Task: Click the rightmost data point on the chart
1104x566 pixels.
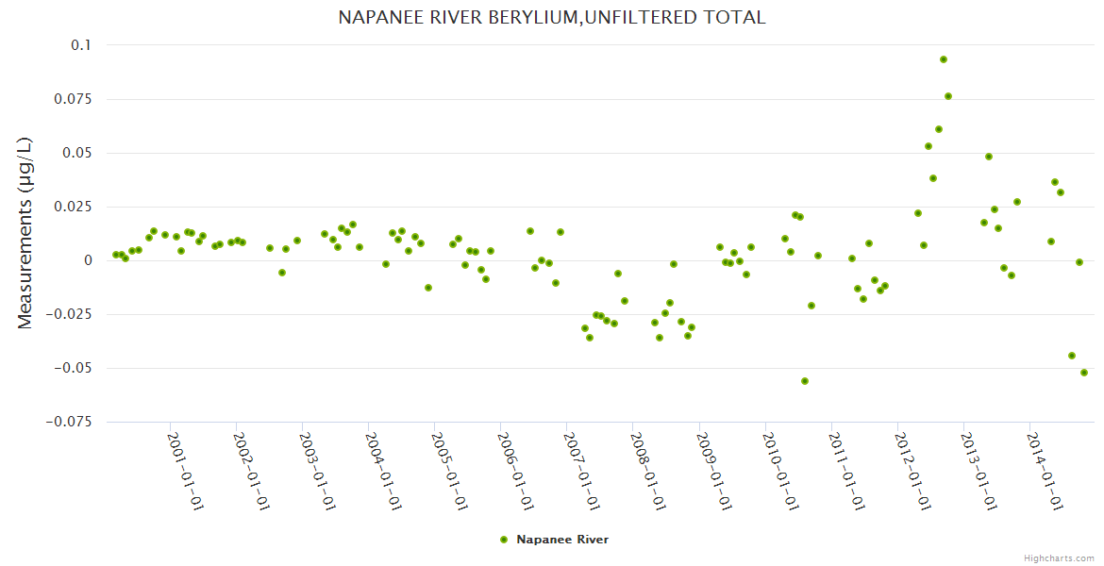Action: coord(1084,373)
